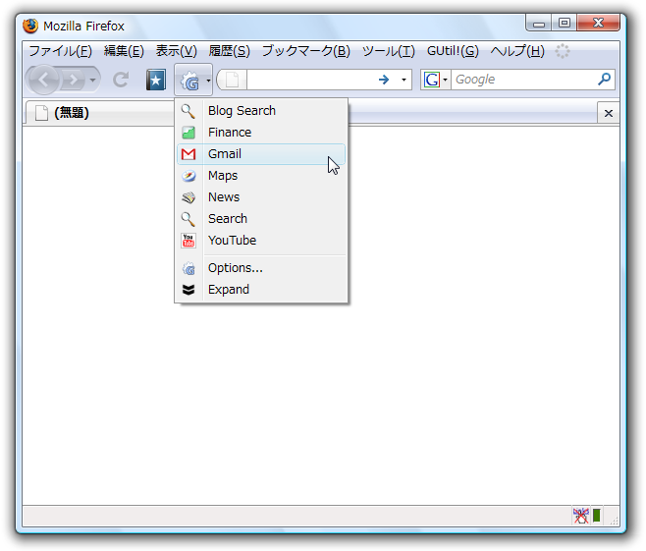Click the window resize grip corner
The width and height of the screenshot is (646, 551).
coord(614,521)
